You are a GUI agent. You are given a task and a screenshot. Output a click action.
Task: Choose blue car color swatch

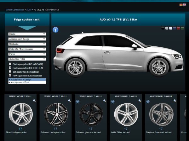tap(175, 28)
